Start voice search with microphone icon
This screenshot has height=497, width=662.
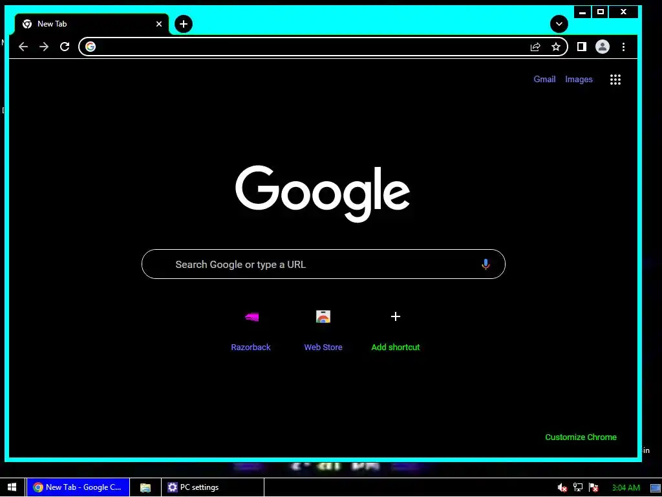click(x=486, y=264)
